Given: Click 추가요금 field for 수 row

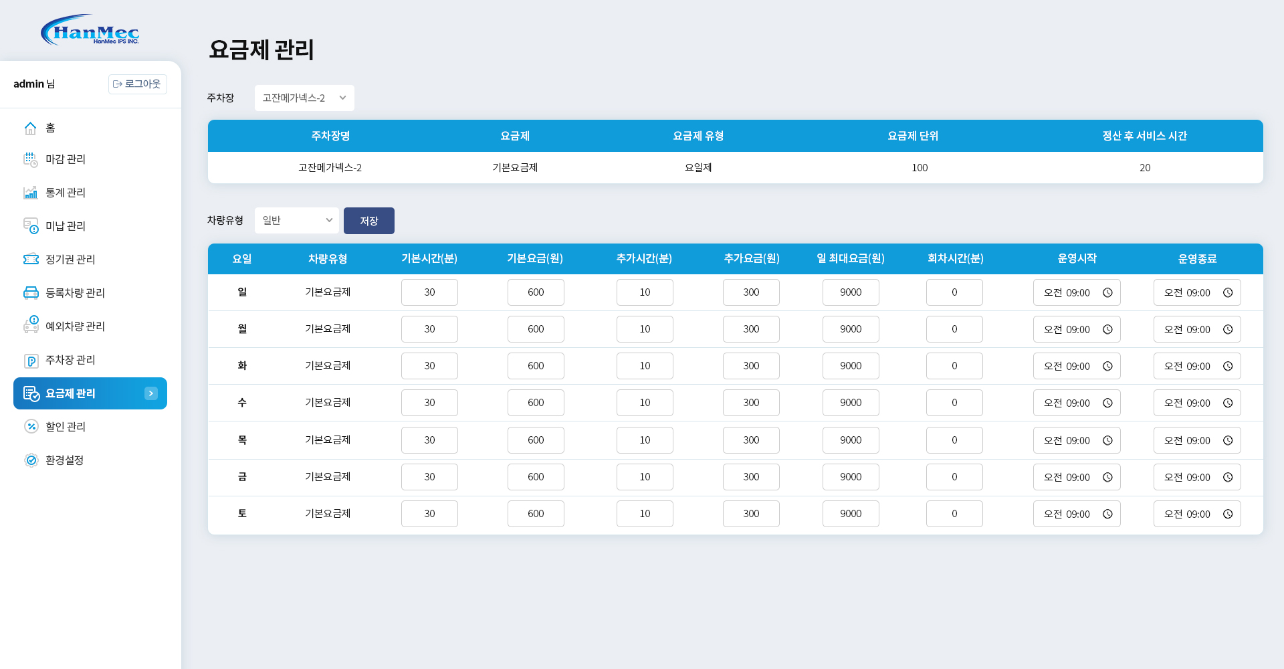Looking at the screenshot, I should [x=751, y=403].
